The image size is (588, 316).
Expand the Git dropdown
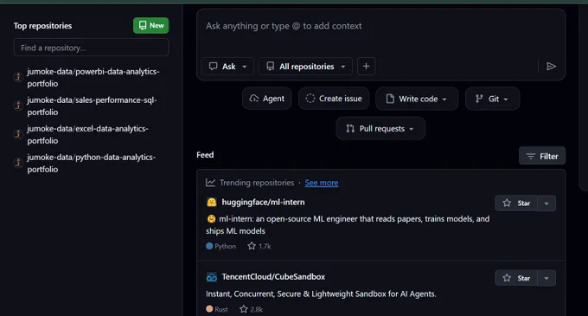492,99
